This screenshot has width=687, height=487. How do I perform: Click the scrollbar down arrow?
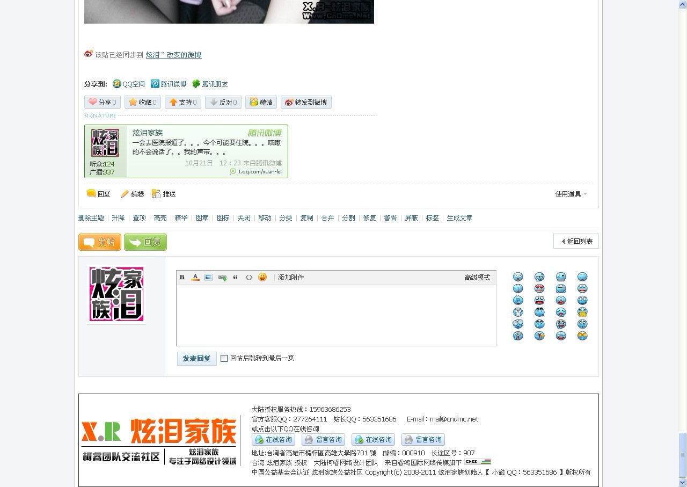point(683,482)
